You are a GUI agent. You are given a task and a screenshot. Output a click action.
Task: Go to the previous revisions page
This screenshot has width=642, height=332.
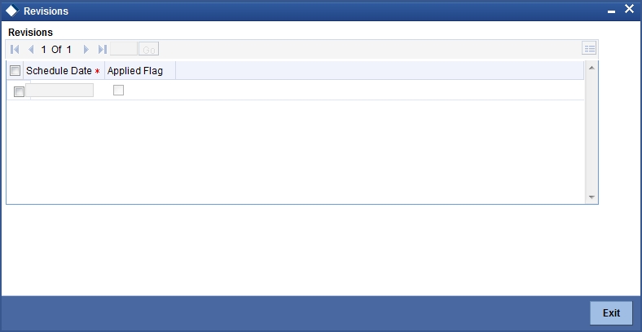[31, 50]
